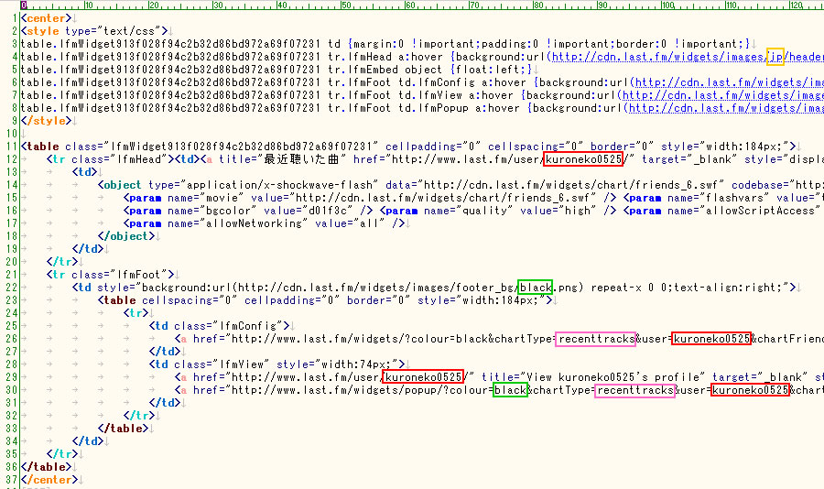The height and width of the screenshot is (489, 824).
Task: Click the <style type="text/css"> tag on line 2
Action: pyautogui.click(x=94, y=31)
